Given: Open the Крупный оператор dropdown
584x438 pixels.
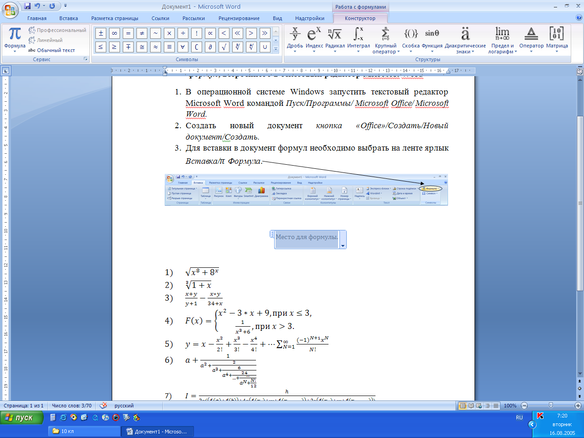Looking at the screenshot, I should (386, 40).
